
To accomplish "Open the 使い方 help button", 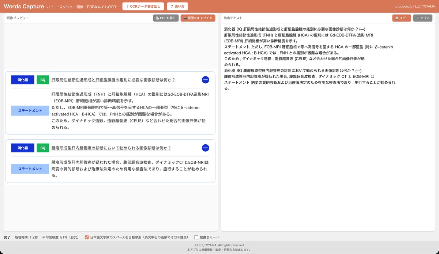I will 177,6.
